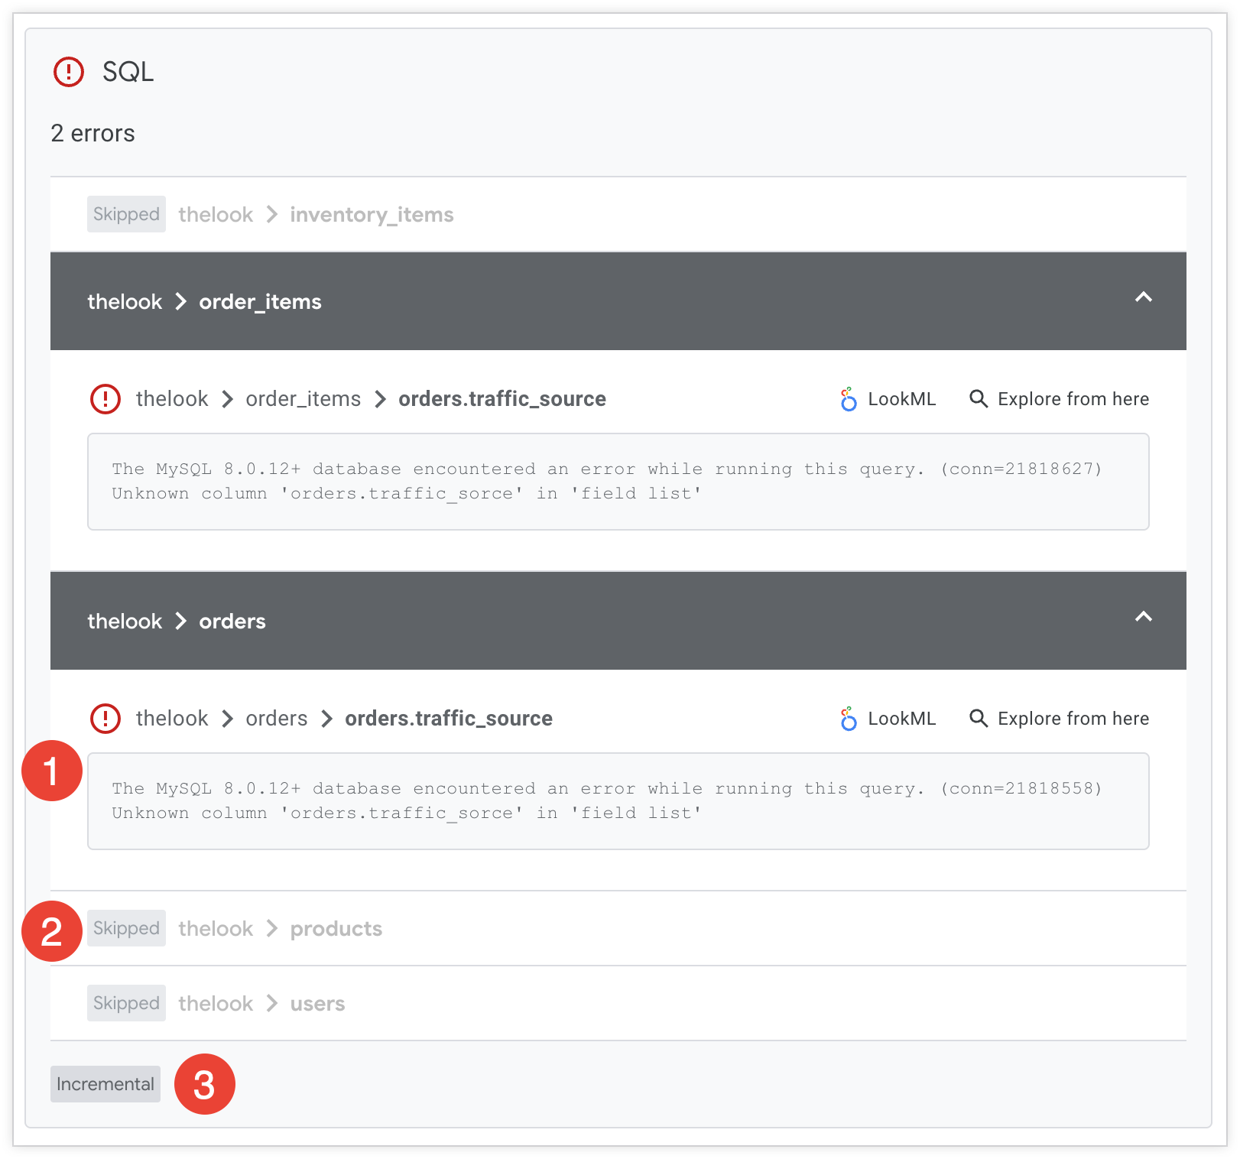
Task: Click the MySQL error message box under orders
Action: tap(618, 800)
